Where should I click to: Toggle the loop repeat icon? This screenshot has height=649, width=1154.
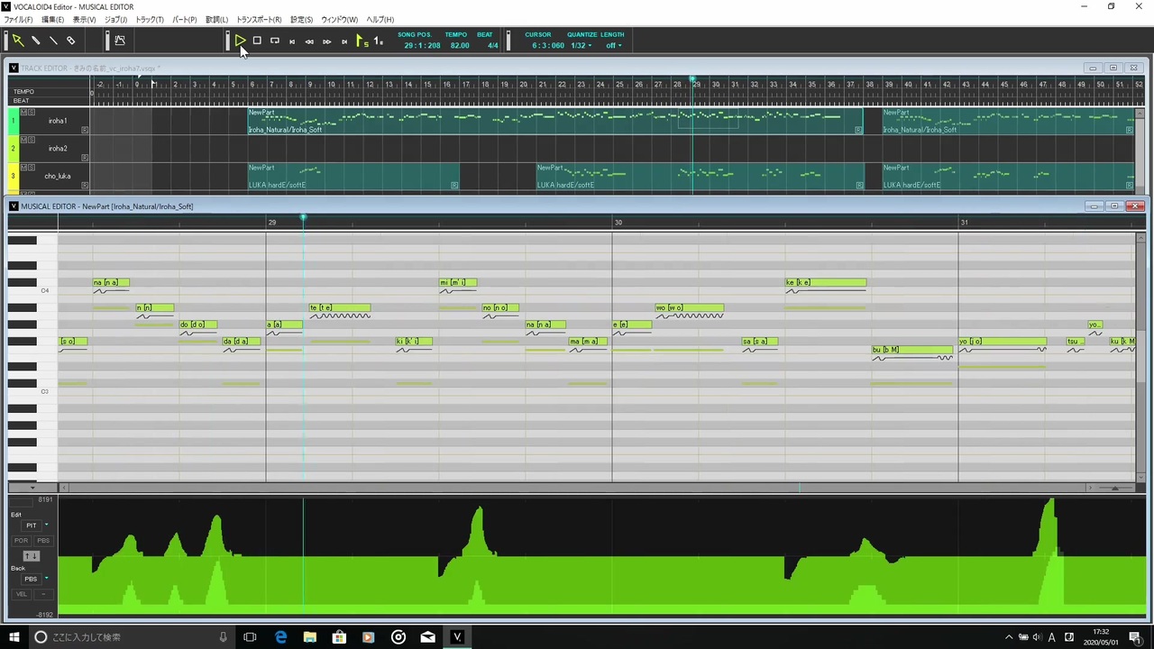point(275,41)
